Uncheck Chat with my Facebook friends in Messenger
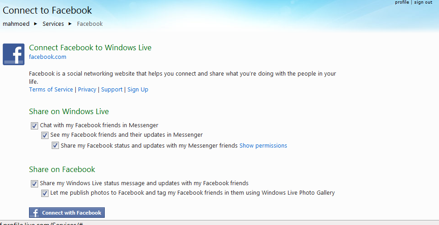Image resolution: width=439 pixels, height=225 pixels. (x=34, y=126)
